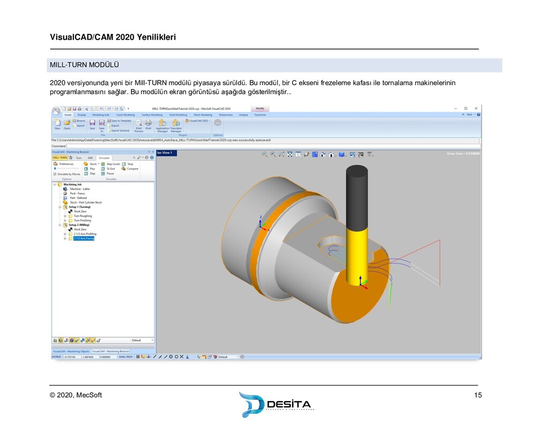Open a file with the Open icon
The image size is (549, 424).
67,124
